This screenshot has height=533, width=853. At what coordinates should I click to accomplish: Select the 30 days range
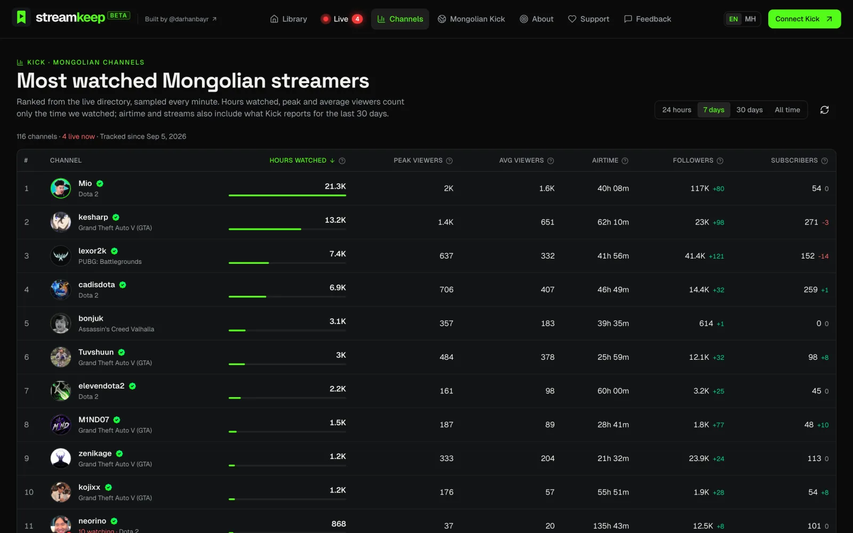750,110
